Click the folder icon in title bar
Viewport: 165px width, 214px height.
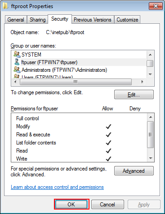5,6
